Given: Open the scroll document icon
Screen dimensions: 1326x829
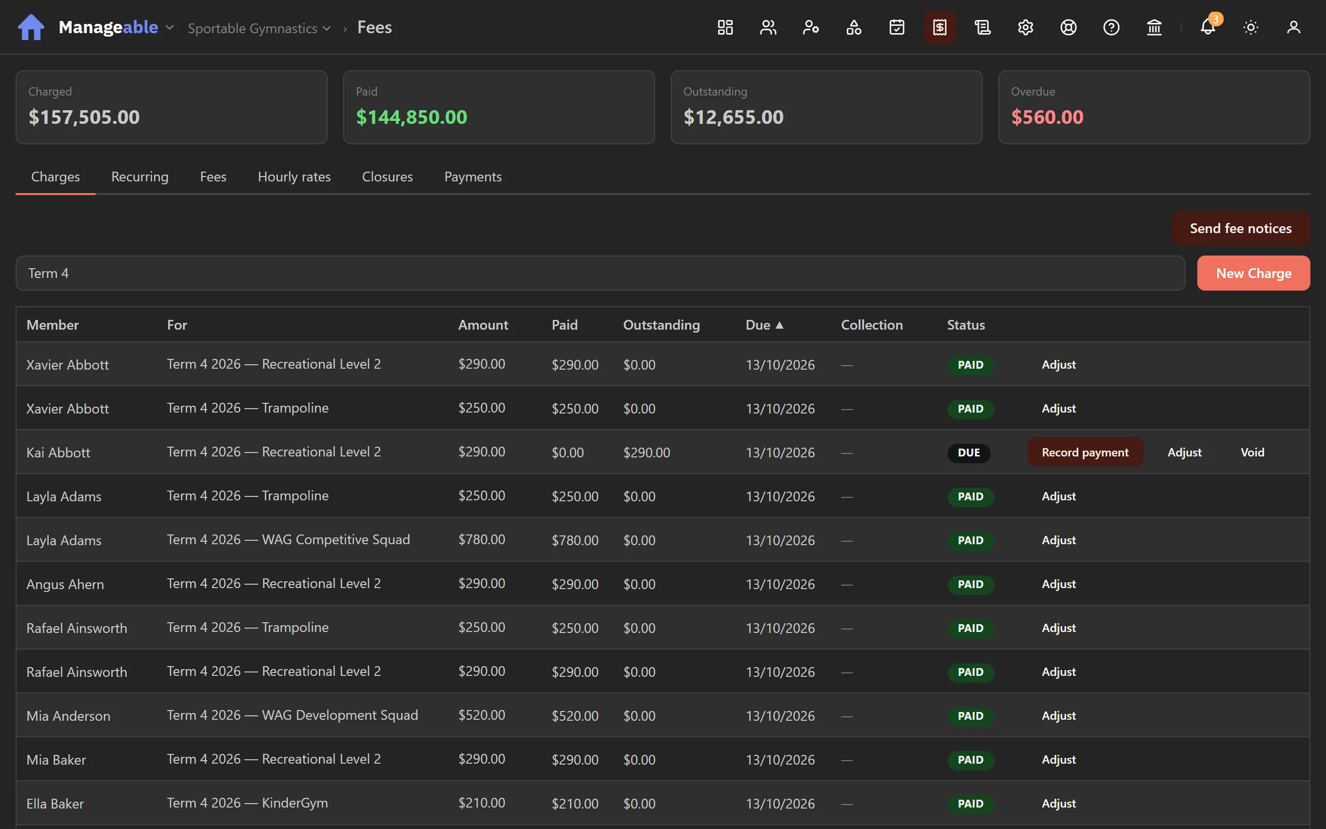Looking at the screenshot, I should click(982, 27).
